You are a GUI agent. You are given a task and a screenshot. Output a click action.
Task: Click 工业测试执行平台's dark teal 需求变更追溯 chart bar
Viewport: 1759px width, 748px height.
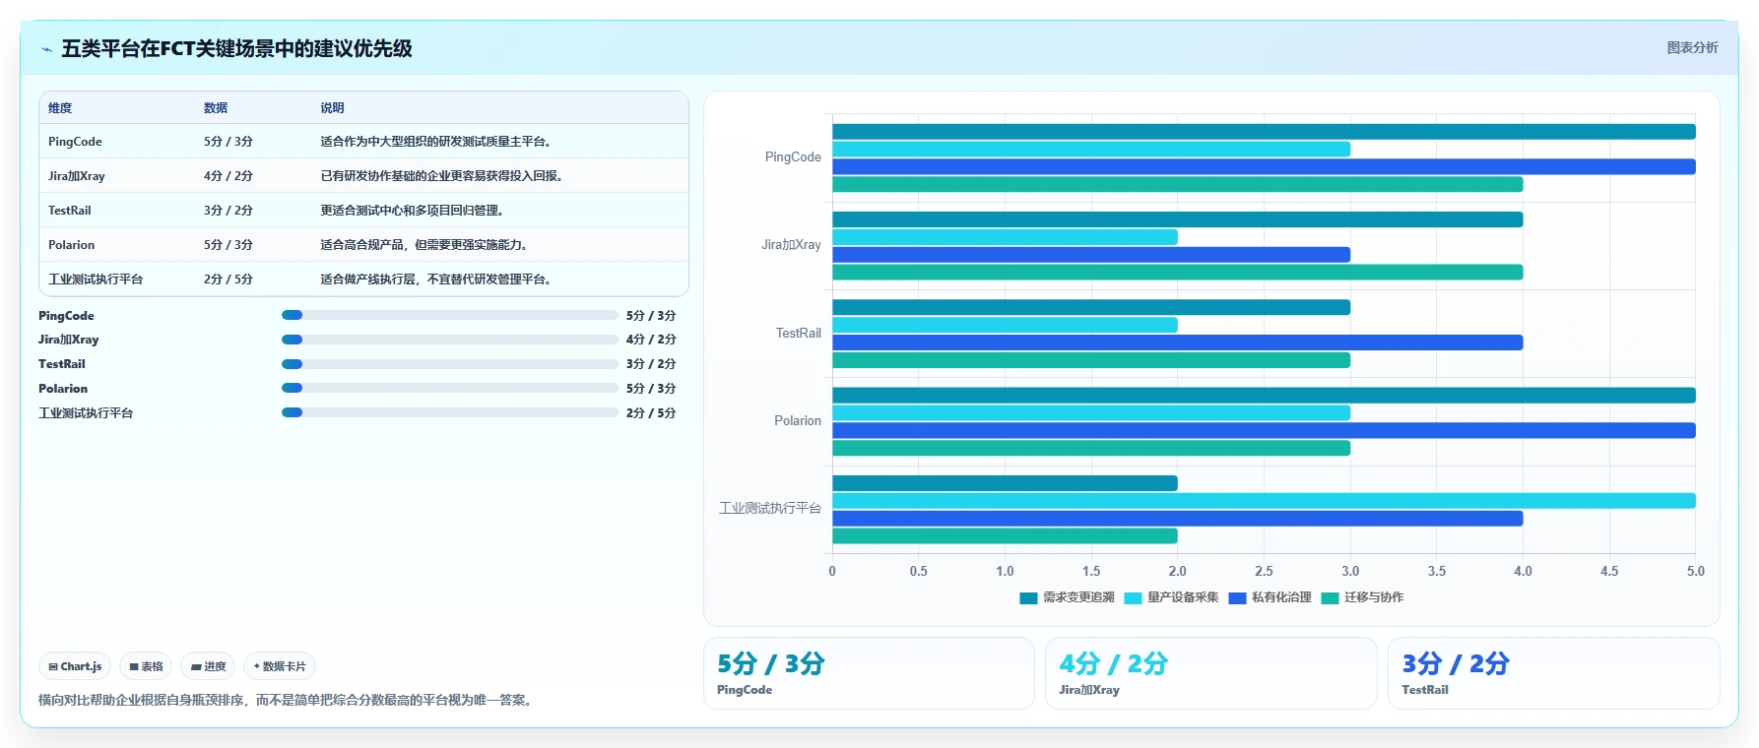(x=1005, y=483)
